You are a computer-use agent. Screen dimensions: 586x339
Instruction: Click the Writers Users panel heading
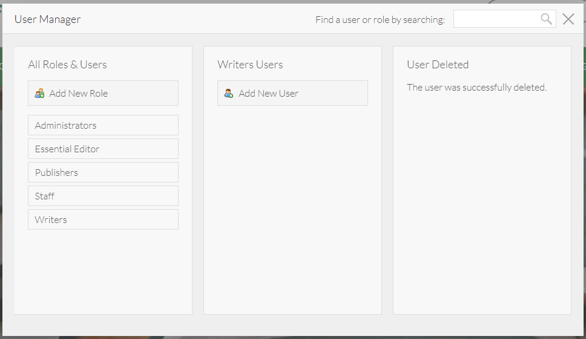coord(250,65)
